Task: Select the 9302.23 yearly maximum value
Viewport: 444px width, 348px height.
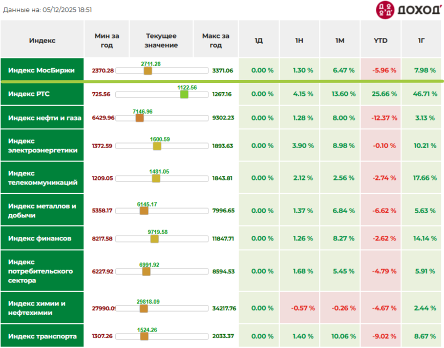Action: (223, 117)
